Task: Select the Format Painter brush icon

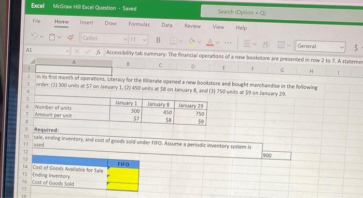Action: pyautogui.click(x=71, y=37)
